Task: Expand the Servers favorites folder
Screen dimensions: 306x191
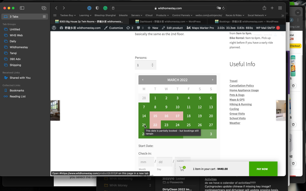Action: [x=137, y=15]
